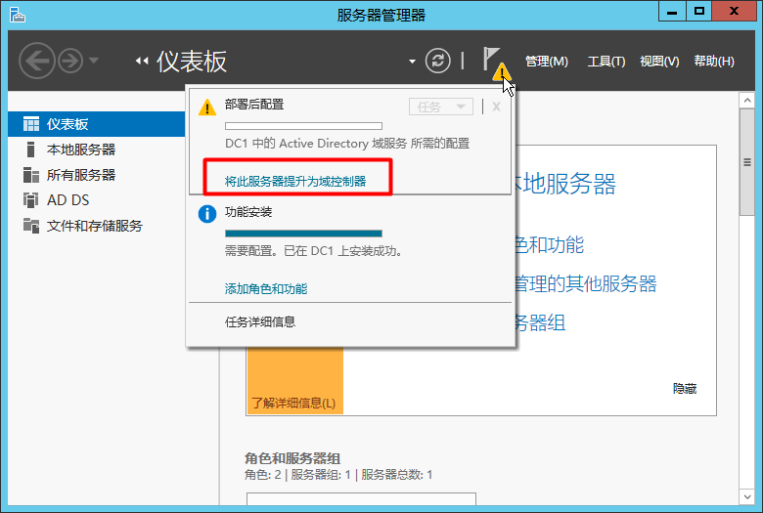The height and width of the screenshot is (513, 763).
Task: Click the 所有服务器 icon
Action: [x=31, y=175]
